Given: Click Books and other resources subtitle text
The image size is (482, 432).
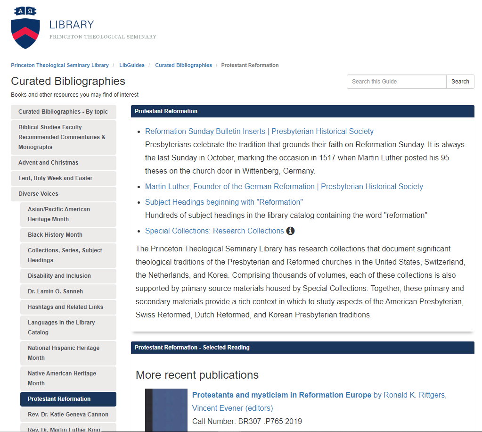Looking at the screenshot, I should coord(75,95).
